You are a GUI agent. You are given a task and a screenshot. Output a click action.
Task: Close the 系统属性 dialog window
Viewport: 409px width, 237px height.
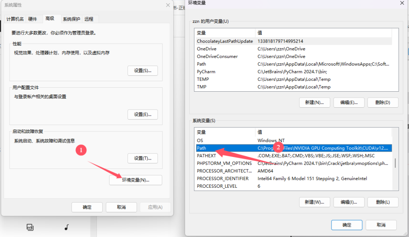click(167, 5)
